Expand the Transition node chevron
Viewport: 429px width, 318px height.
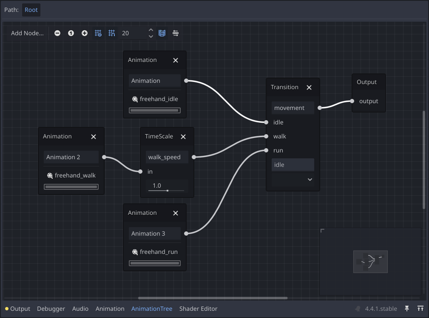(x=310, y=180)
